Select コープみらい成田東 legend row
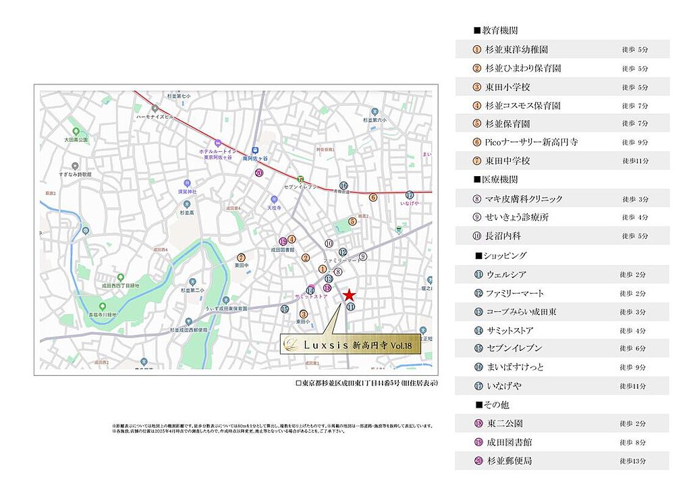The width and height of the screenshot is (691, 488). (562, 312)
